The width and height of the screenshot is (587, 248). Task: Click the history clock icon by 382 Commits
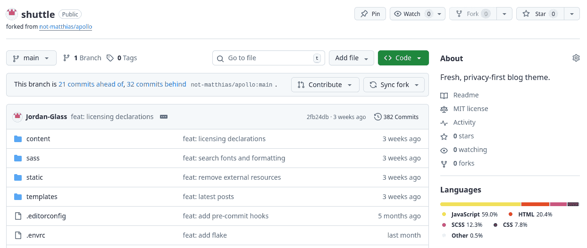click(x=377, y=117)
